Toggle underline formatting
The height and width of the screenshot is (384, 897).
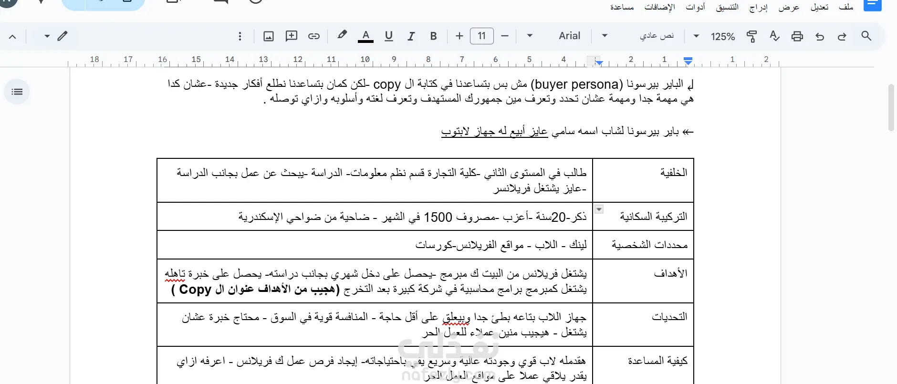click(389, 36)
